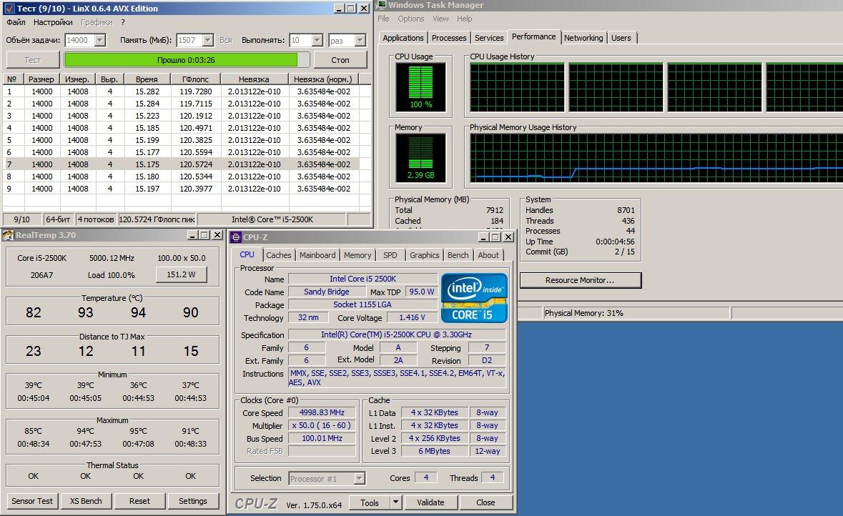The width and height of the screenshot is (843, 516).
Task: Open the Объём задачи size dropdown
Action: (x=99, y=41)
